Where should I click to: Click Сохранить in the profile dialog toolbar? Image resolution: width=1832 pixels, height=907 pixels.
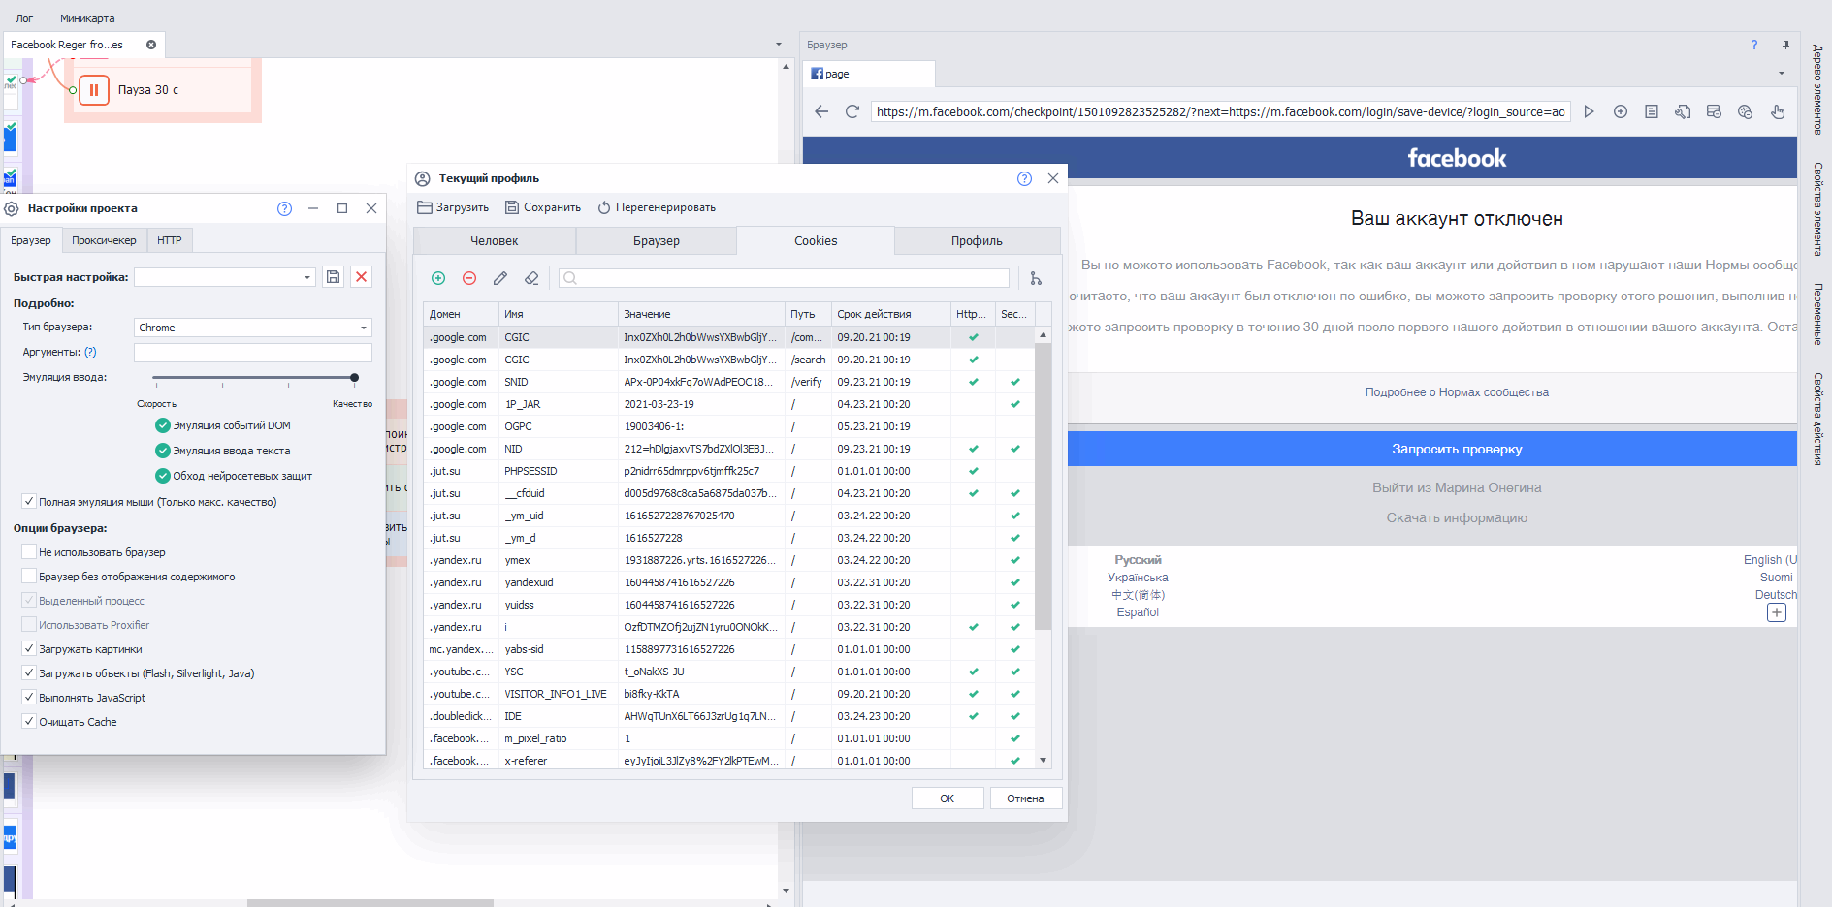click(x=543, y=207)
